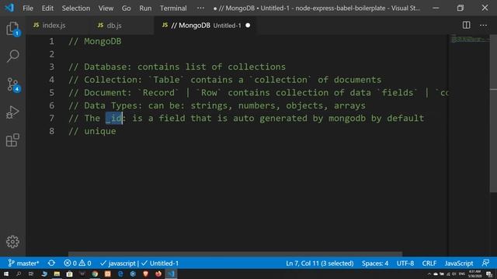Click the horizontal editor scrollbar

pos(235,254)
